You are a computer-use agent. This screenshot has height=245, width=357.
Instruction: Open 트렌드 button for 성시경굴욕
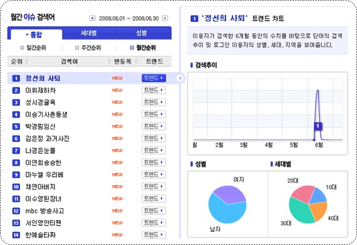(153, 102)
